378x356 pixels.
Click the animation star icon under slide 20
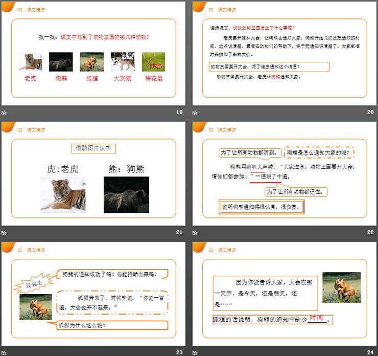click(196, 113)
